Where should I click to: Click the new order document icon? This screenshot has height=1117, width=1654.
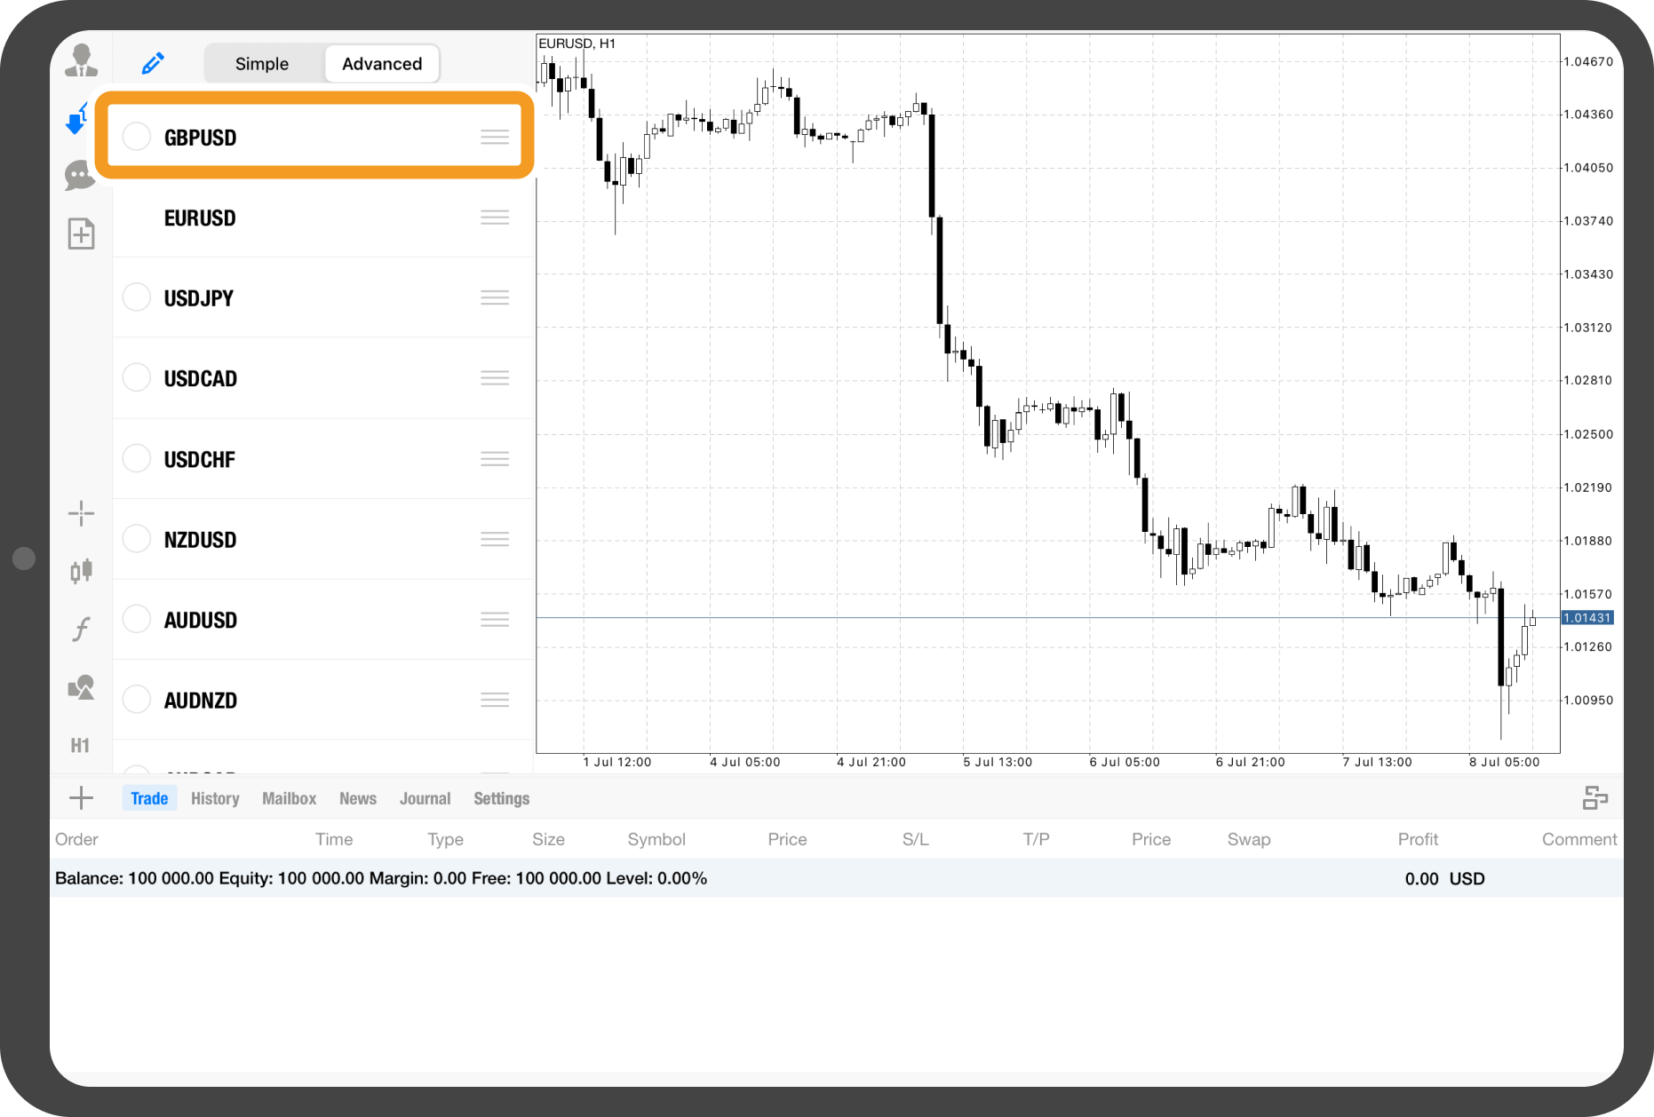pos(81,234)
